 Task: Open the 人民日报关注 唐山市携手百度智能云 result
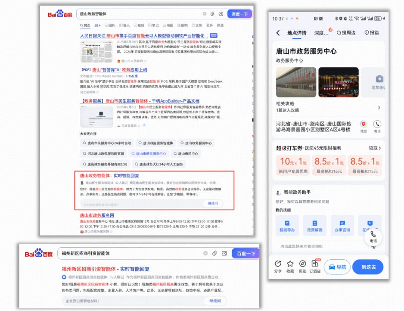point(144,36)
